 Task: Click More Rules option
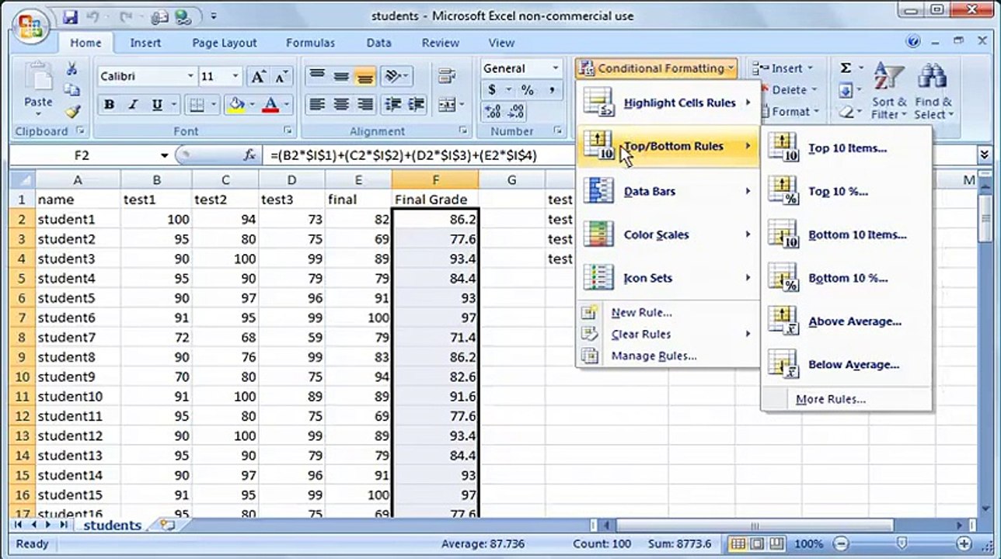click(x=846, y=399)
